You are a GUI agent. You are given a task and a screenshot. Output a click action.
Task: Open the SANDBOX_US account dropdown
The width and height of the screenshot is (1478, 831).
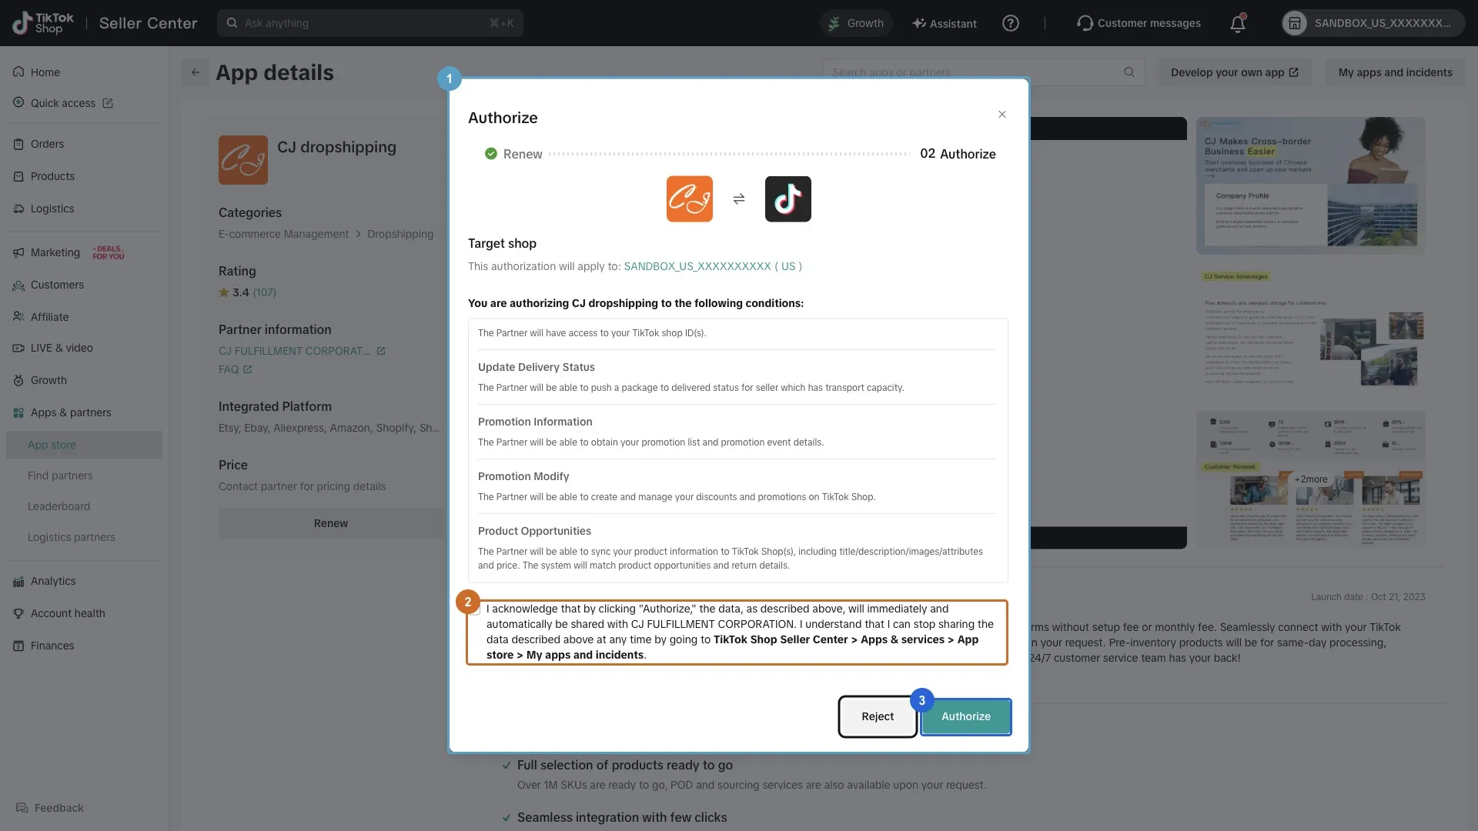[1373, 23]
